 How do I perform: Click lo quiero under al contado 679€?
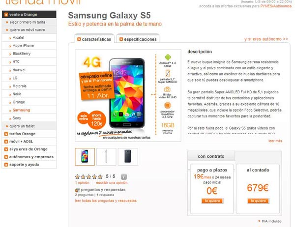pyautogui.click(x=258, y=201)
